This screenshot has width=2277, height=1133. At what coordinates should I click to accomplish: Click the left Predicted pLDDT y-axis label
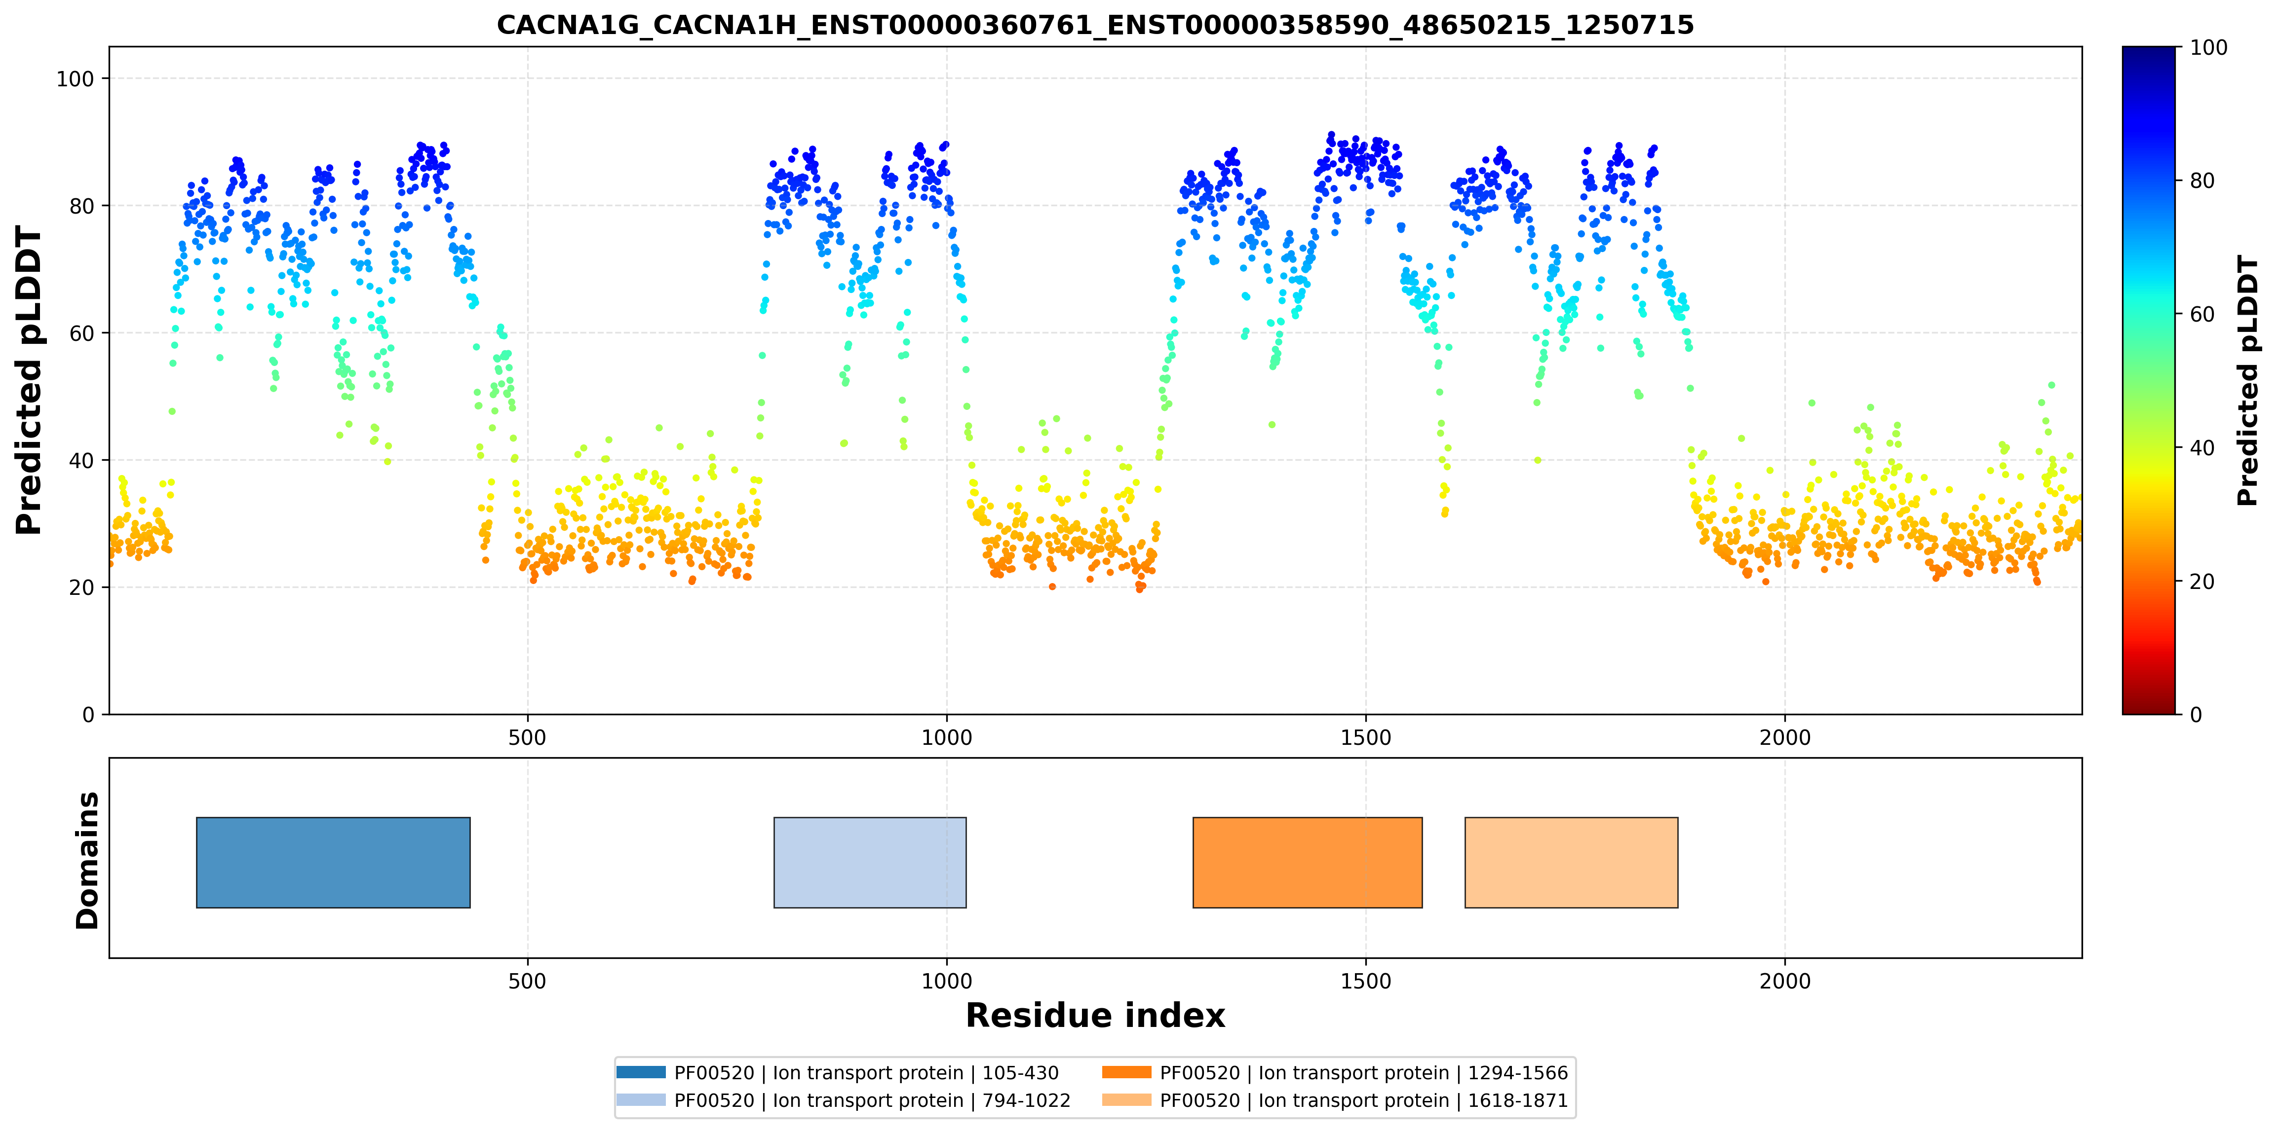28,380
